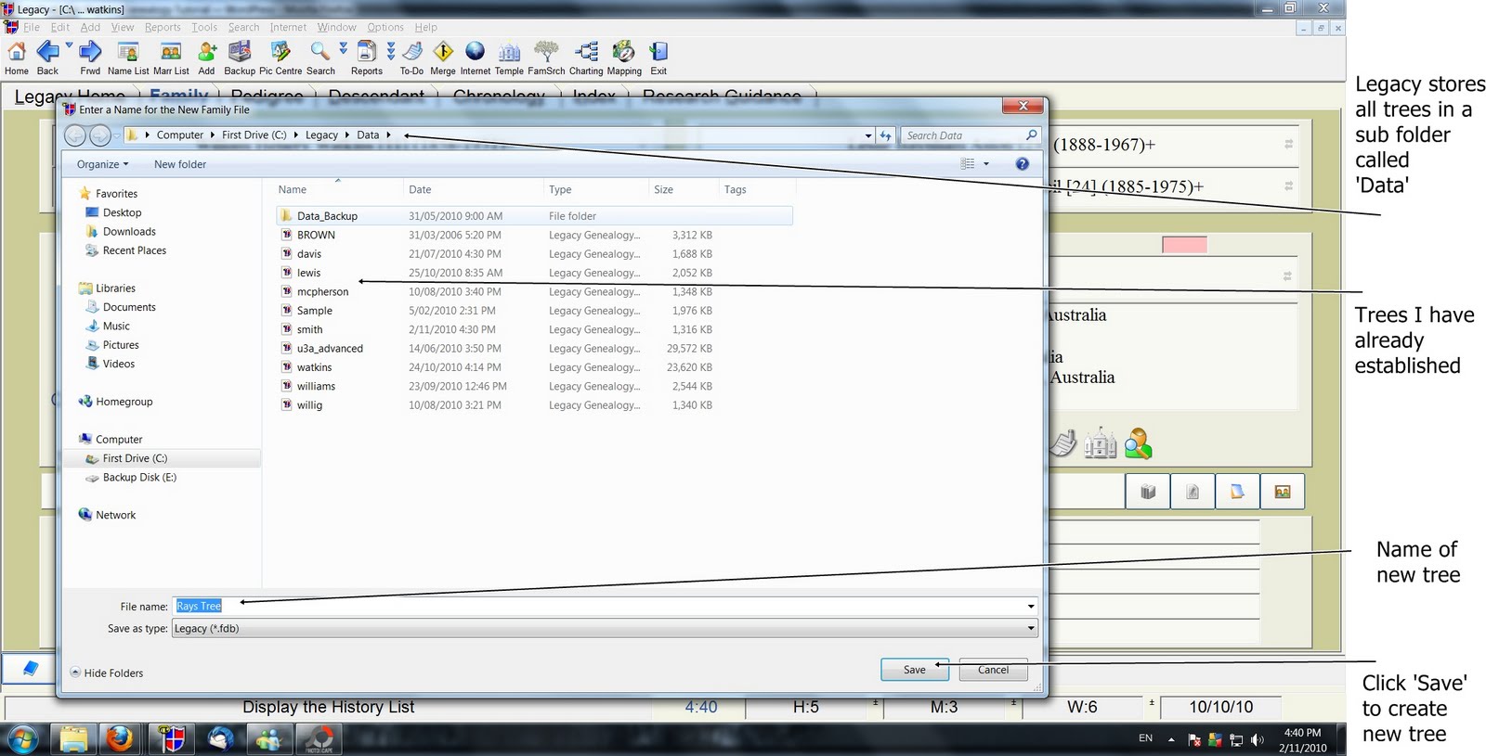Click the dialog's forward navigation arrow

click(99, 135)
